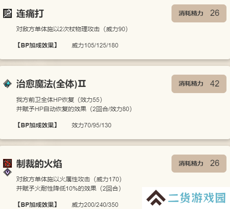
Task: Click the staff icon beside 连痛打
Action: click(x=7, y=14)
